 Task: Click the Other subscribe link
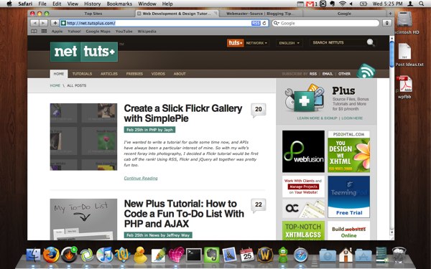344,74
